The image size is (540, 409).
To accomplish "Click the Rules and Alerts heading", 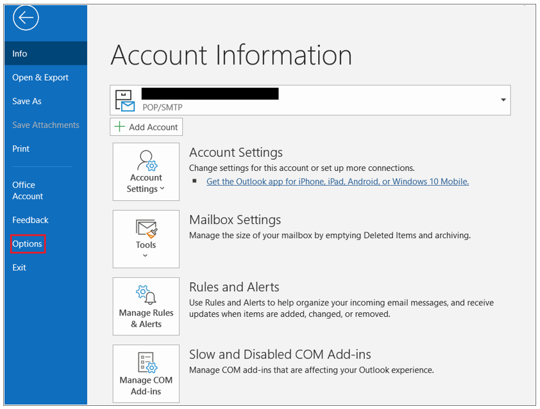I will coord(234,287).
